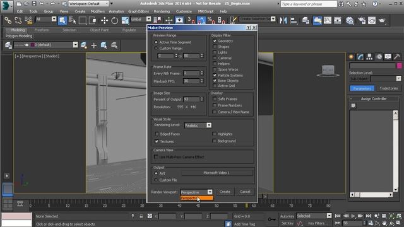The height and width of the screenshot is (227, 404).
Task: Open Workspace Default dropdown
Action: tap(88, 4)
